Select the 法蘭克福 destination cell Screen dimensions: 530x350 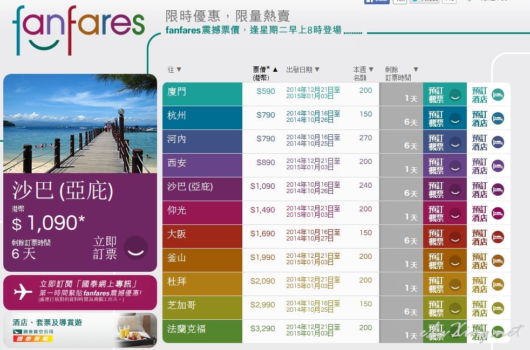click(202, 332)
